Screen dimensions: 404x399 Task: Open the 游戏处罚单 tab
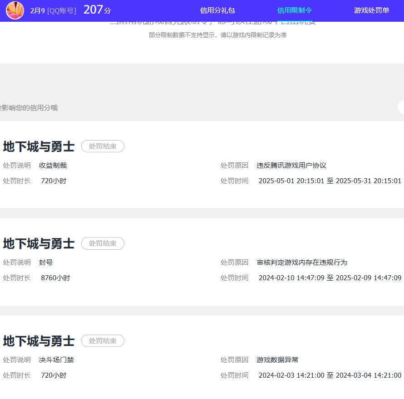coord(371,10)
